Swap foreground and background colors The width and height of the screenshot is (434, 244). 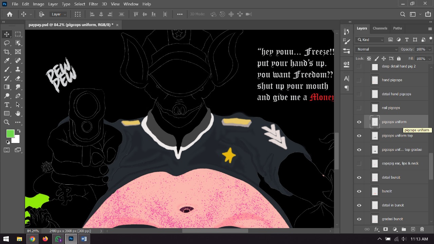click(19, 131)
